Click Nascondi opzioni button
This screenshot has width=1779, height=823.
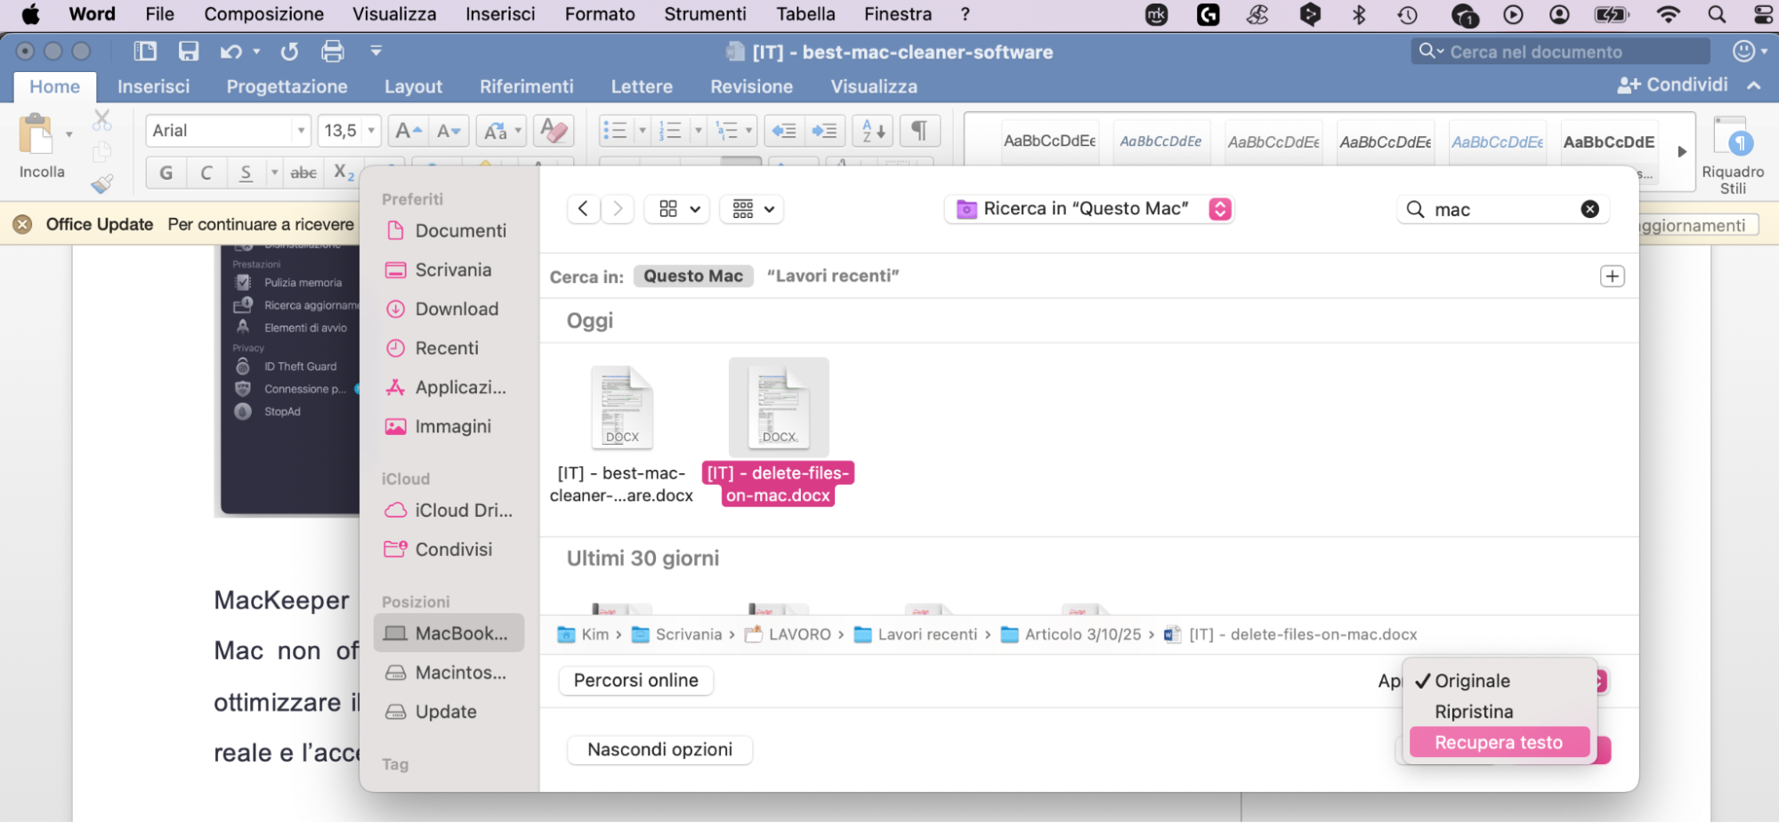click(660, 750)
